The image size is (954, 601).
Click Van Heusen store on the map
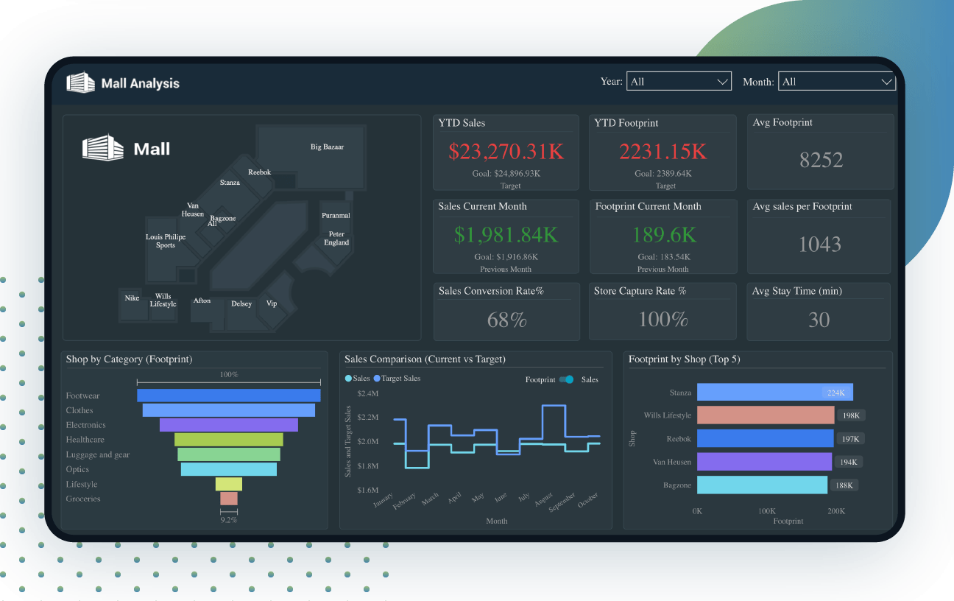point(193,210)
